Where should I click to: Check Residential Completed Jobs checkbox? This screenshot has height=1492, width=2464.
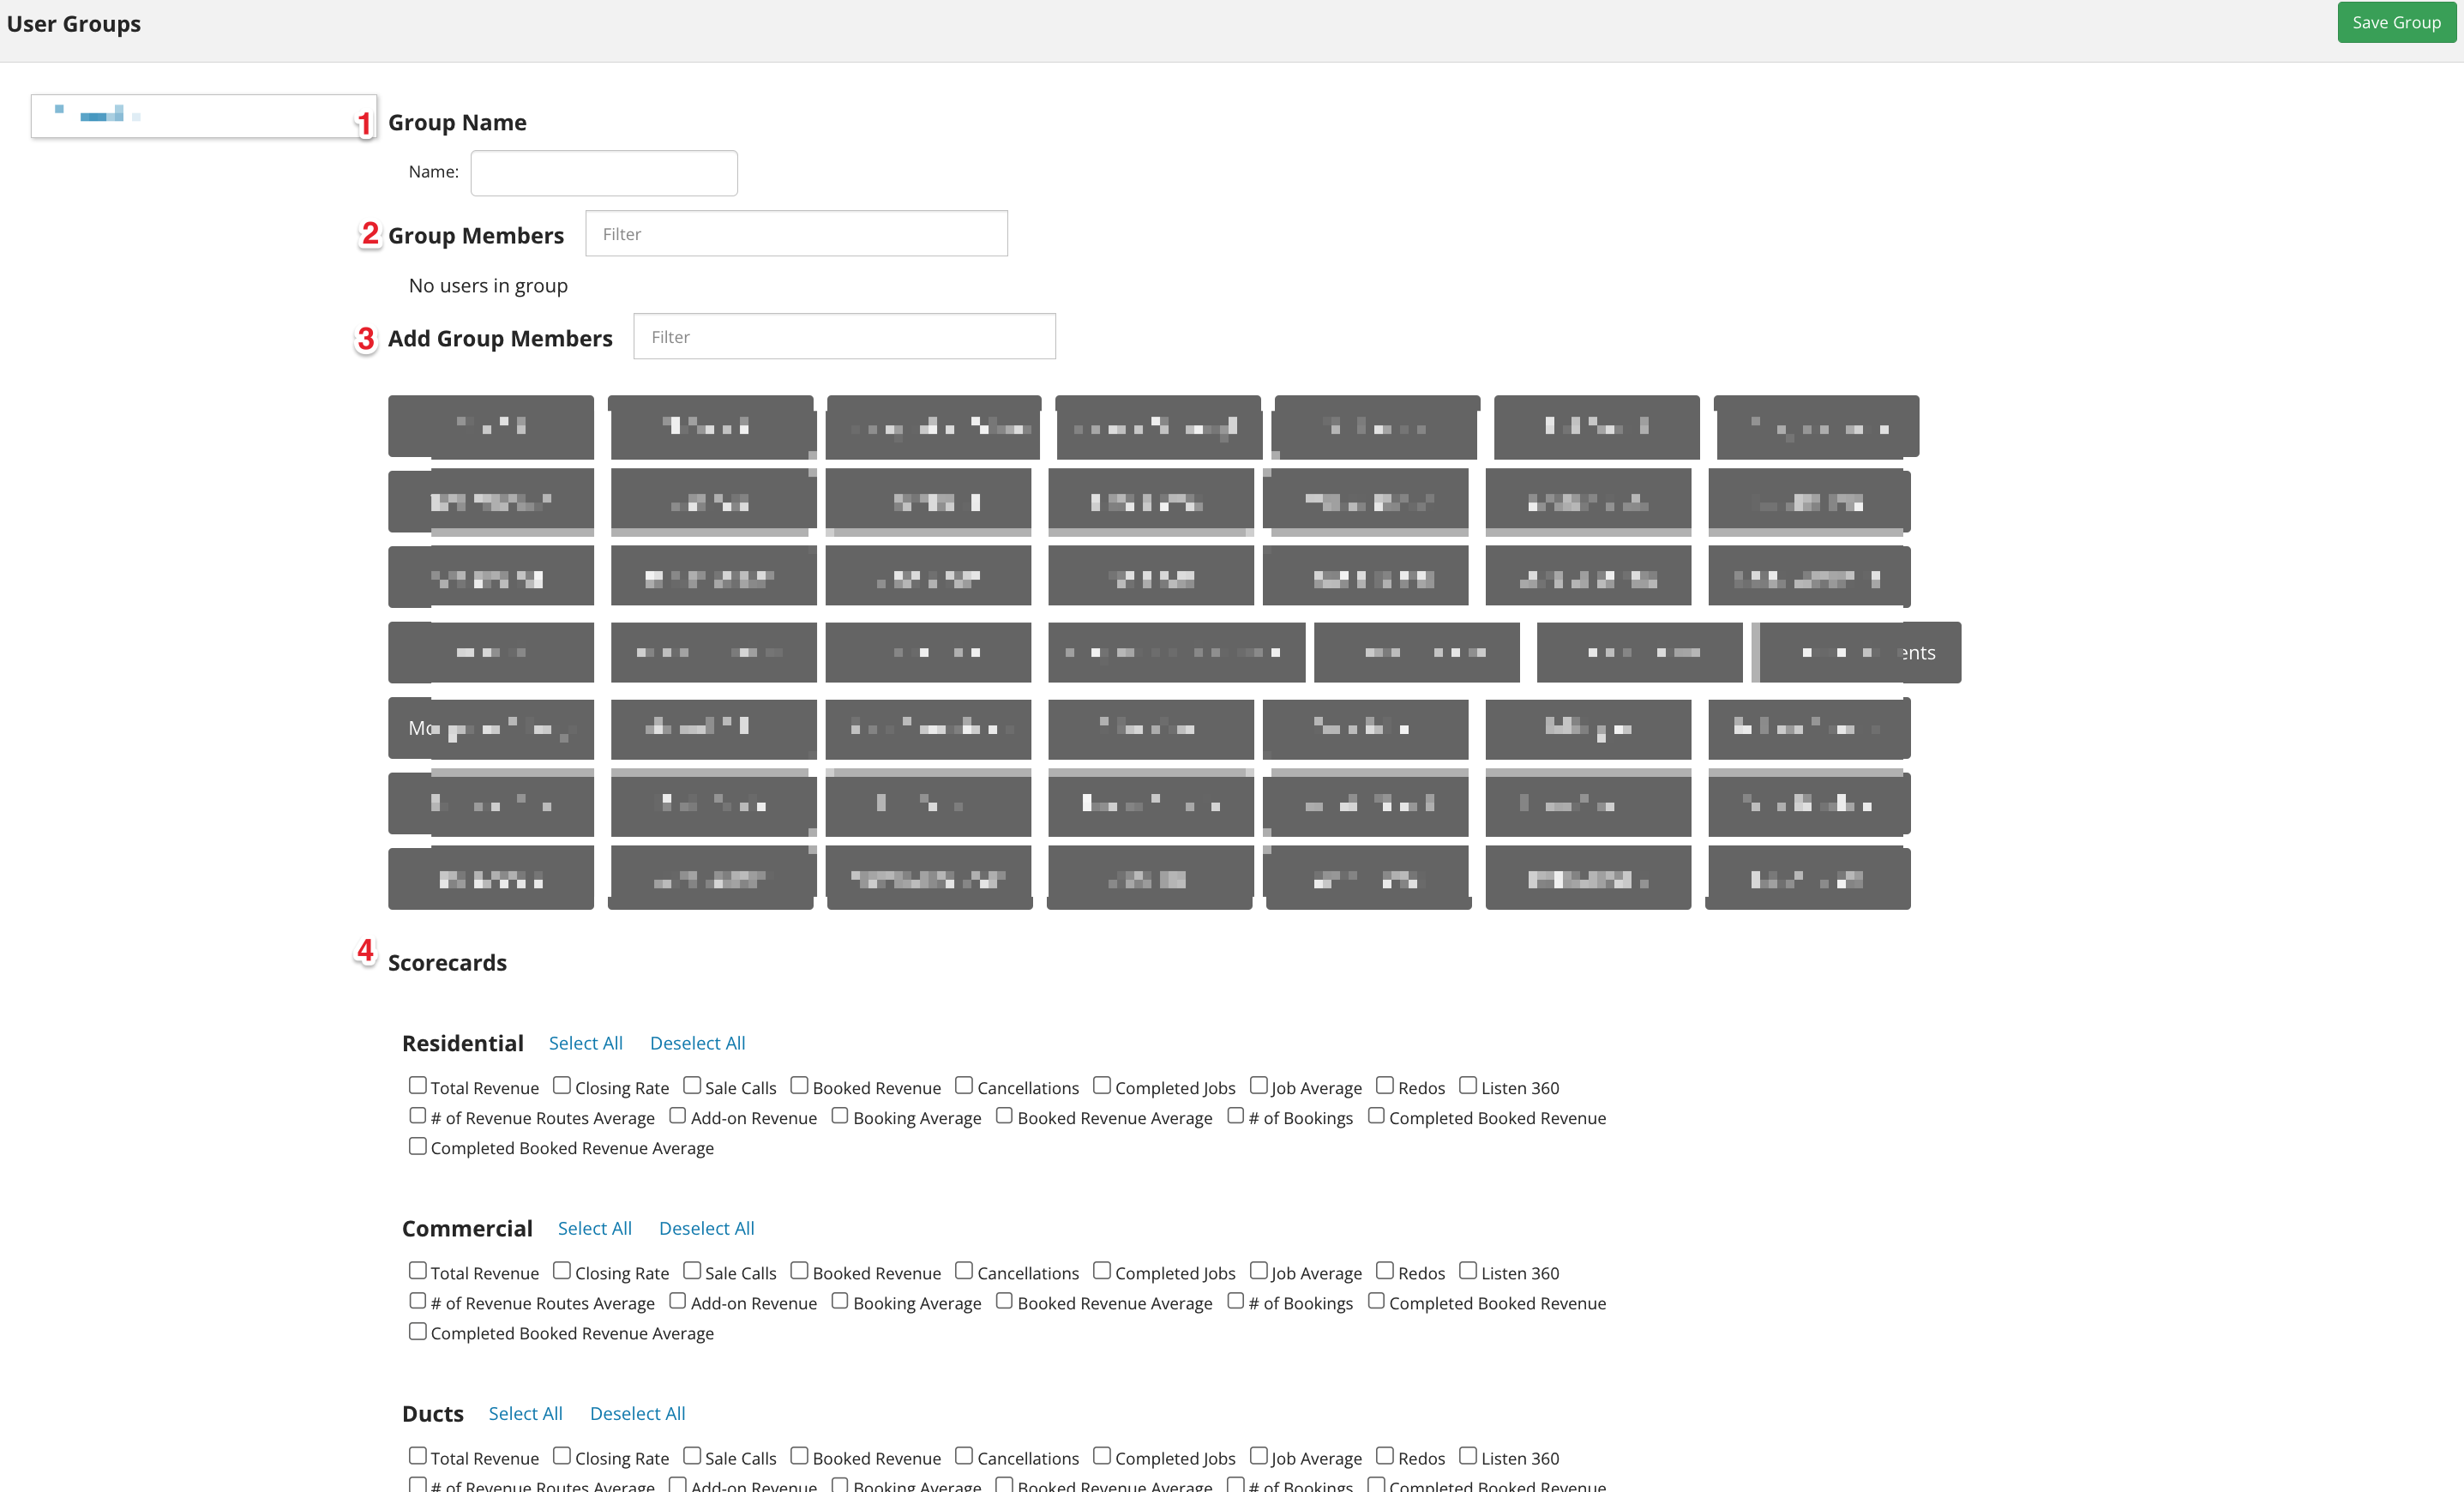(1102, 1085)
